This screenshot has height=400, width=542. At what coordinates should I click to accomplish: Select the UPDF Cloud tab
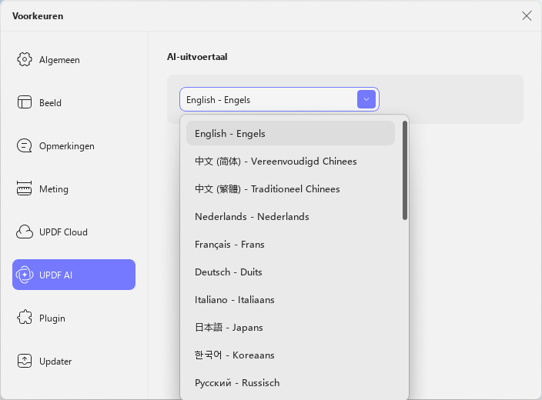point(74,232)
